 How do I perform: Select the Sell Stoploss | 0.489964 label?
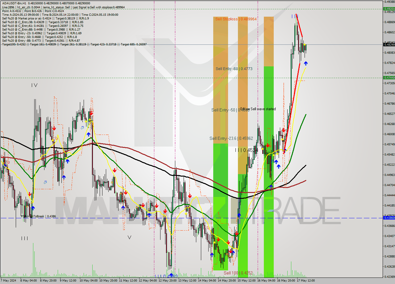coord(236,19)
